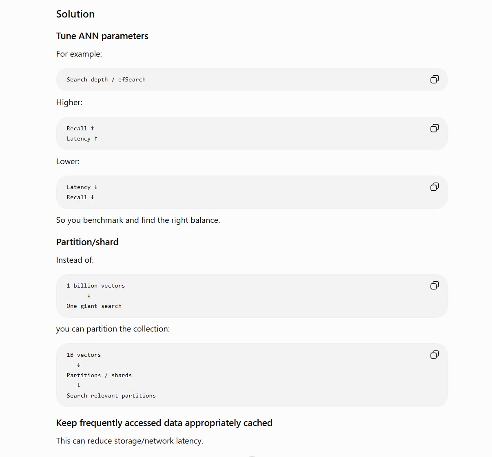Viewport: 492px width, 457px height.
Task: Click the 'Tune ANN parameters' heading
Action: 102,36
